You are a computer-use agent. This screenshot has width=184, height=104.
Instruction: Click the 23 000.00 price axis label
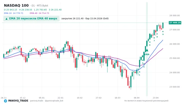[175, 87]
